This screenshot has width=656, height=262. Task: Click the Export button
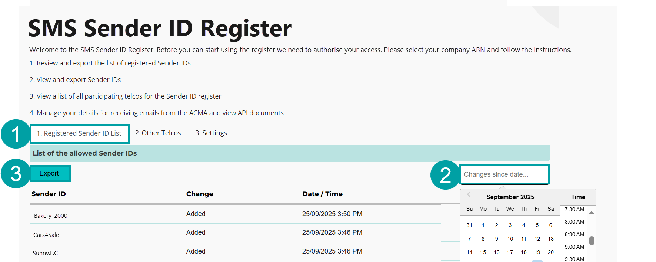(x=50, y=173)
